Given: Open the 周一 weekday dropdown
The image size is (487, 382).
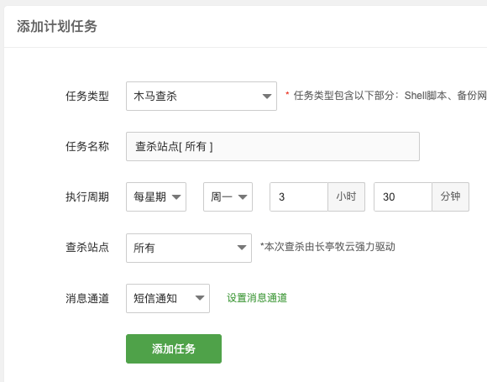Looking at the screenshot, I should click(x=228, y=197).
